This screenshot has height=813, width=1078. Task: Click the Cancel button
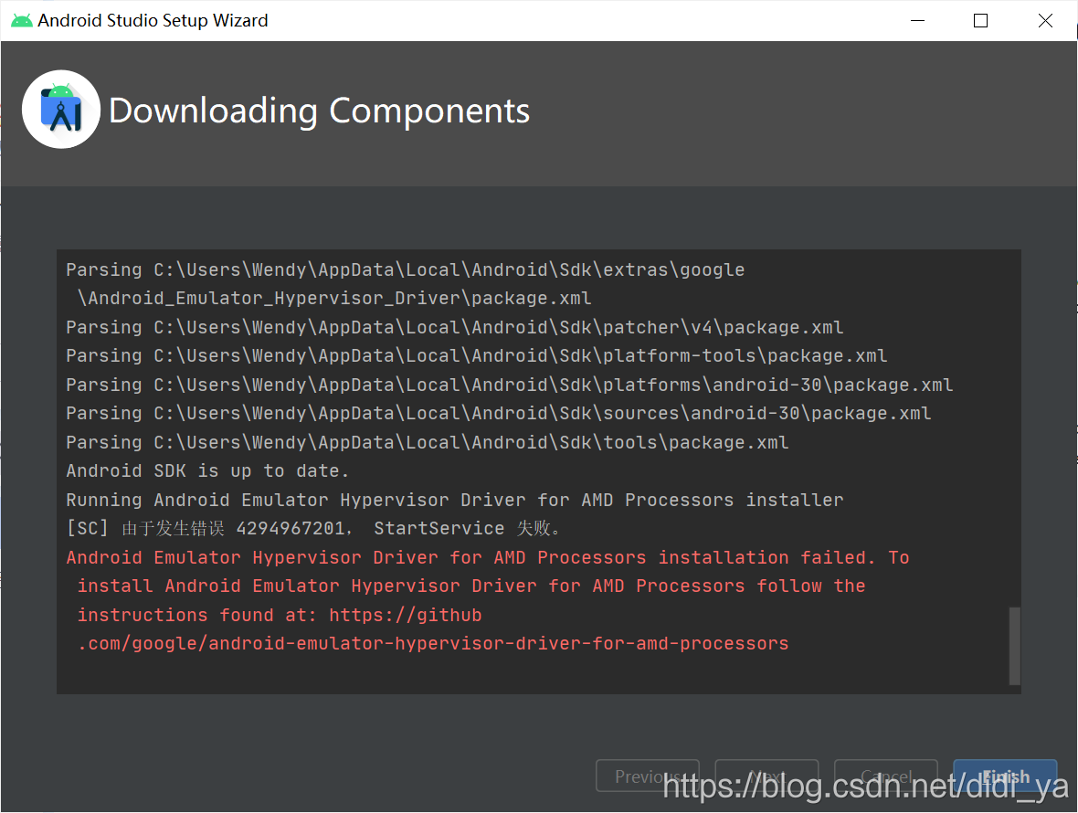tap(885, 776)
